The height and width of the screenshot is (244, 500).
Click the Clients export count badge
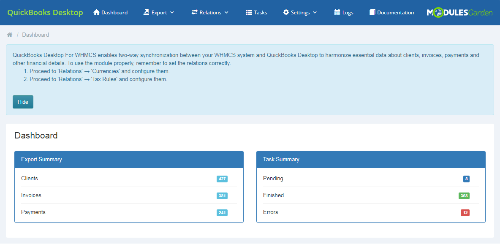222,179
